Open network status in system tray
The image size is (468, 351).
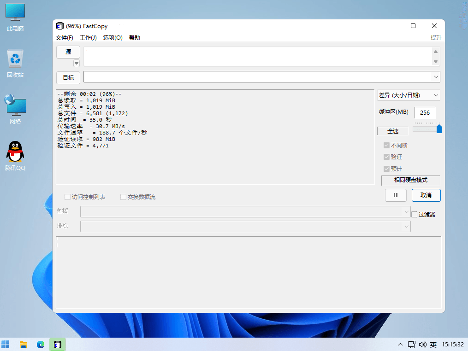click(412, 345)
